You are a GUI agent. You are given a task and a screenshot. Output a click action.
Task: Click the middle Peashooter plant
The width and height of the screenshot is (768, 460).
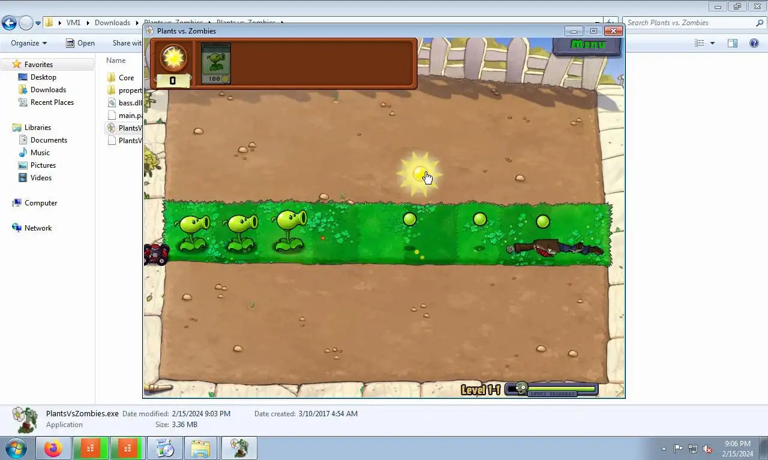(241, 232)
